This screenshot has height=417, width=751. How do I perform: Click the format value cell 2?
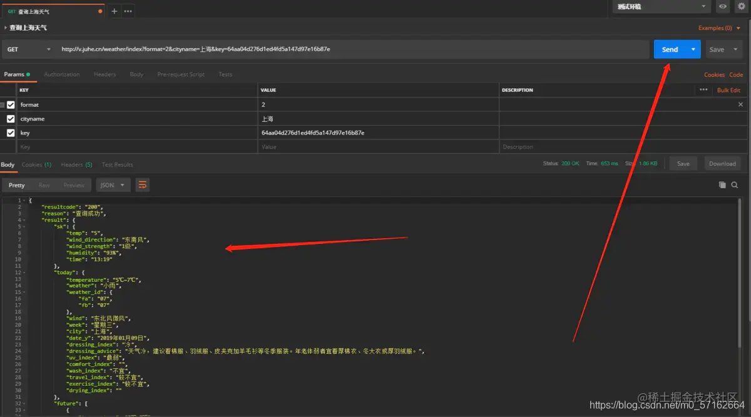click(379, 105)
